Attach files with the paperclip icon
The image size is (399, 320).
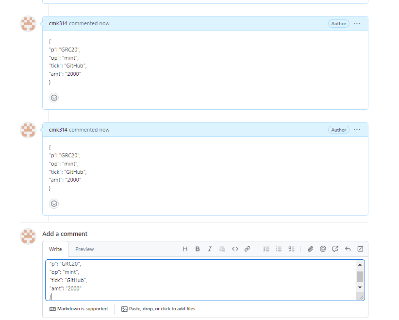pos(310,249)
